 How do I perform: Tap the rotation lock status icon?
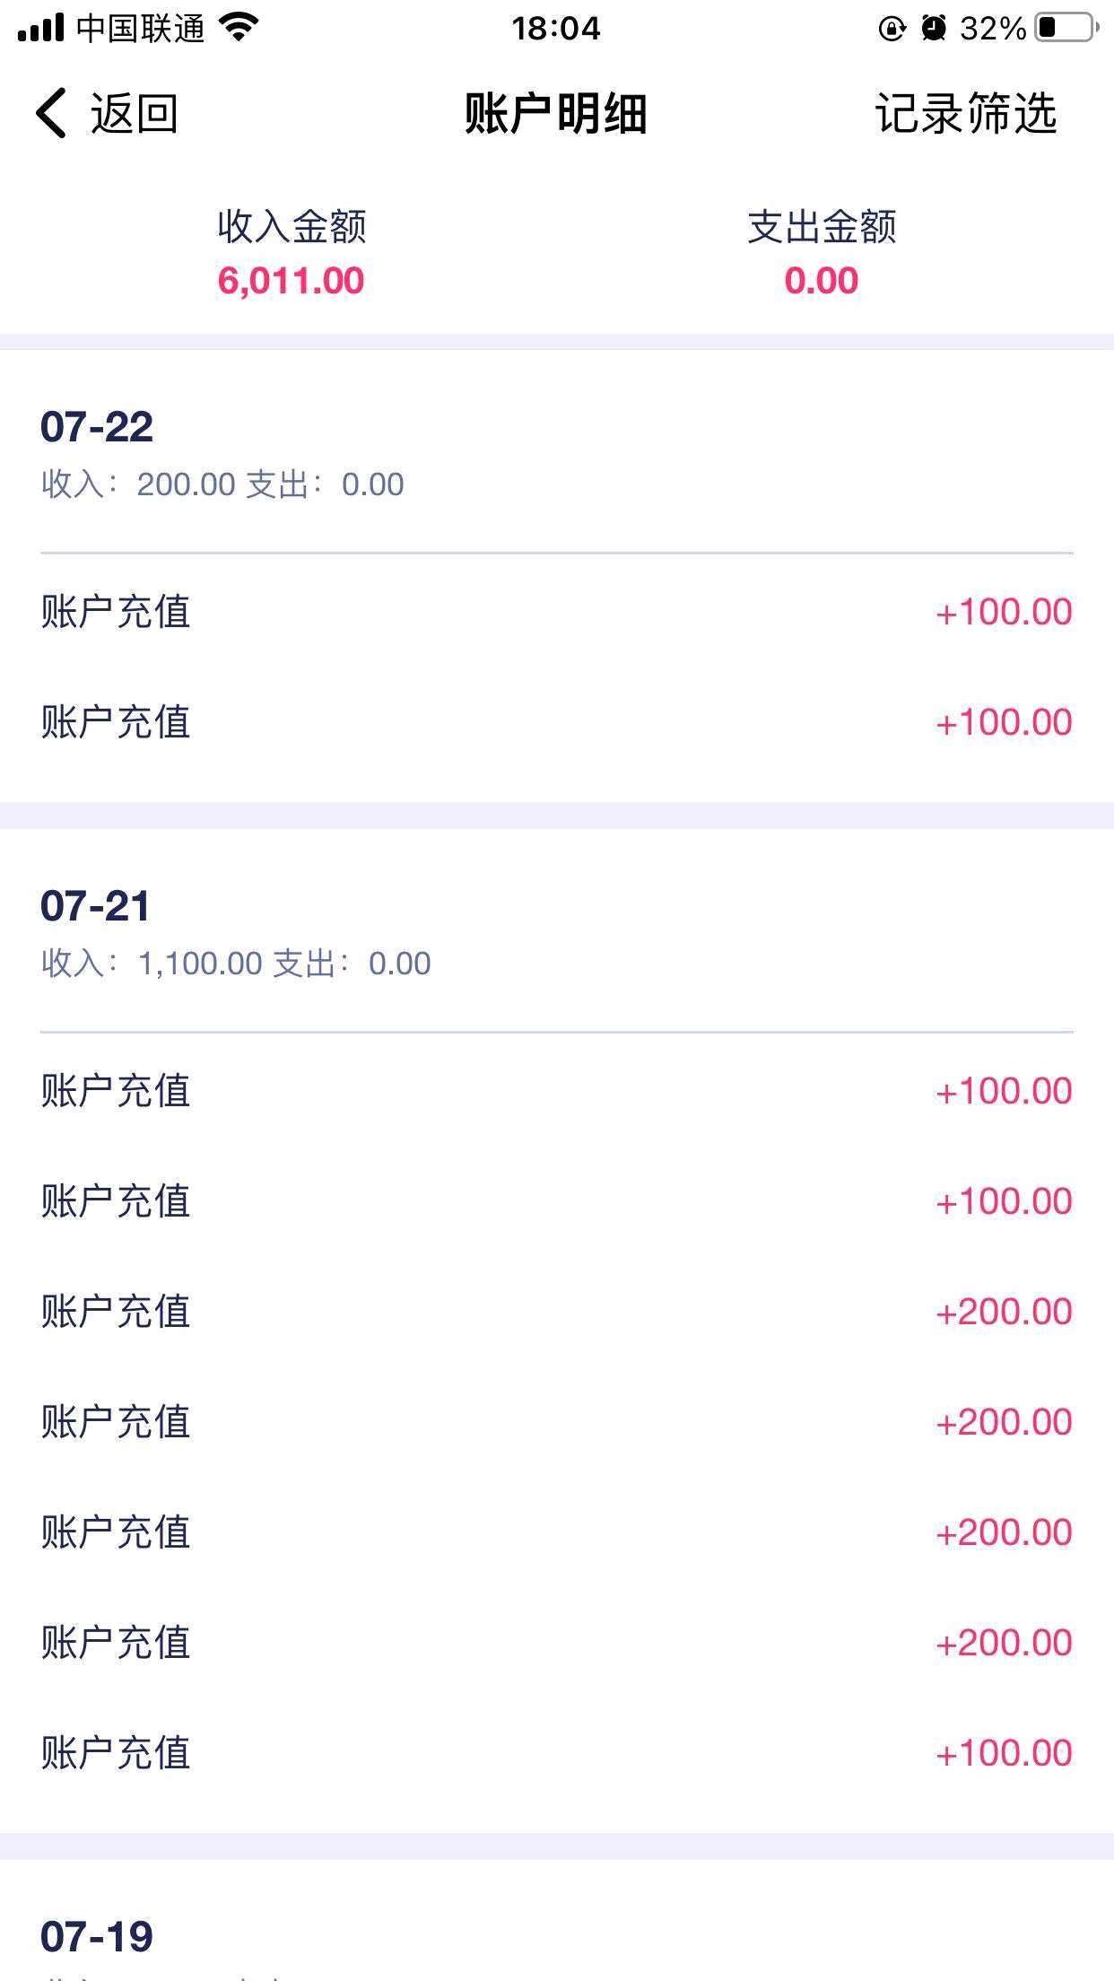892,28
